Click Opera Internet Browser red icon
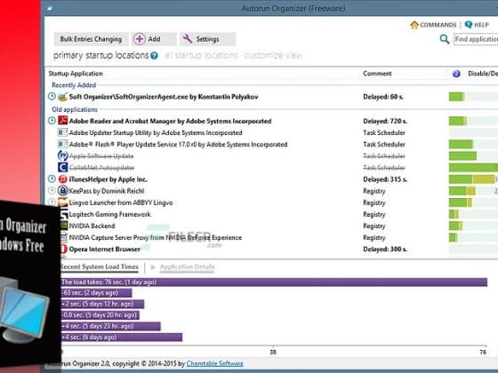The width and height of the screenshot is (498, 373). [64, 249]
